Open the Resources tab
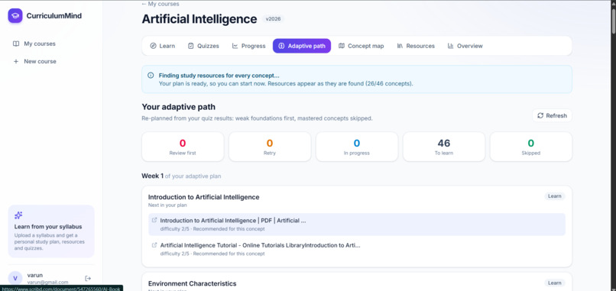 click(416, 46)
